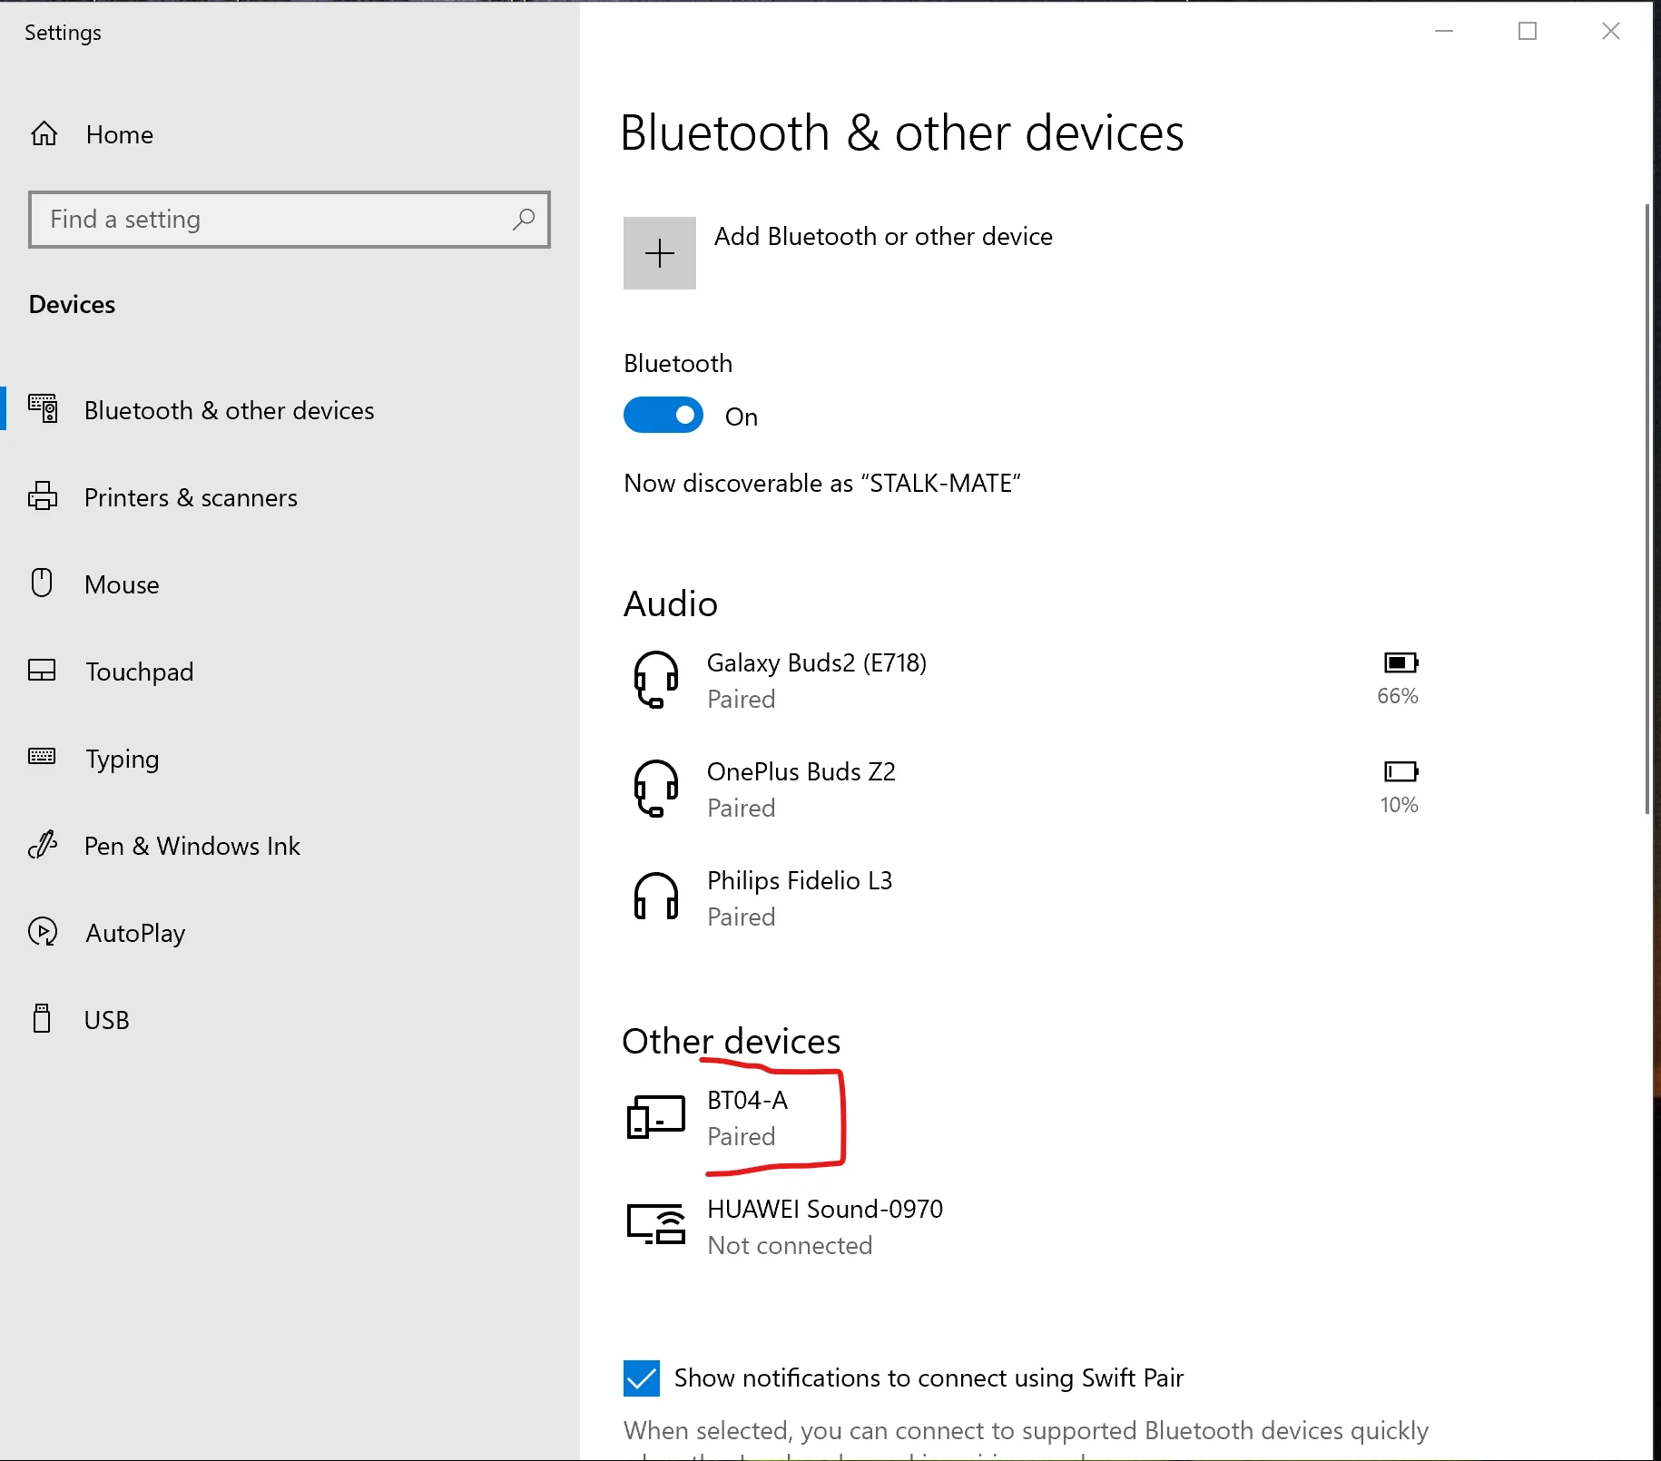Click the Pen & Windows Ink icon
1661x1461 pixels.
tap(43, 845)
